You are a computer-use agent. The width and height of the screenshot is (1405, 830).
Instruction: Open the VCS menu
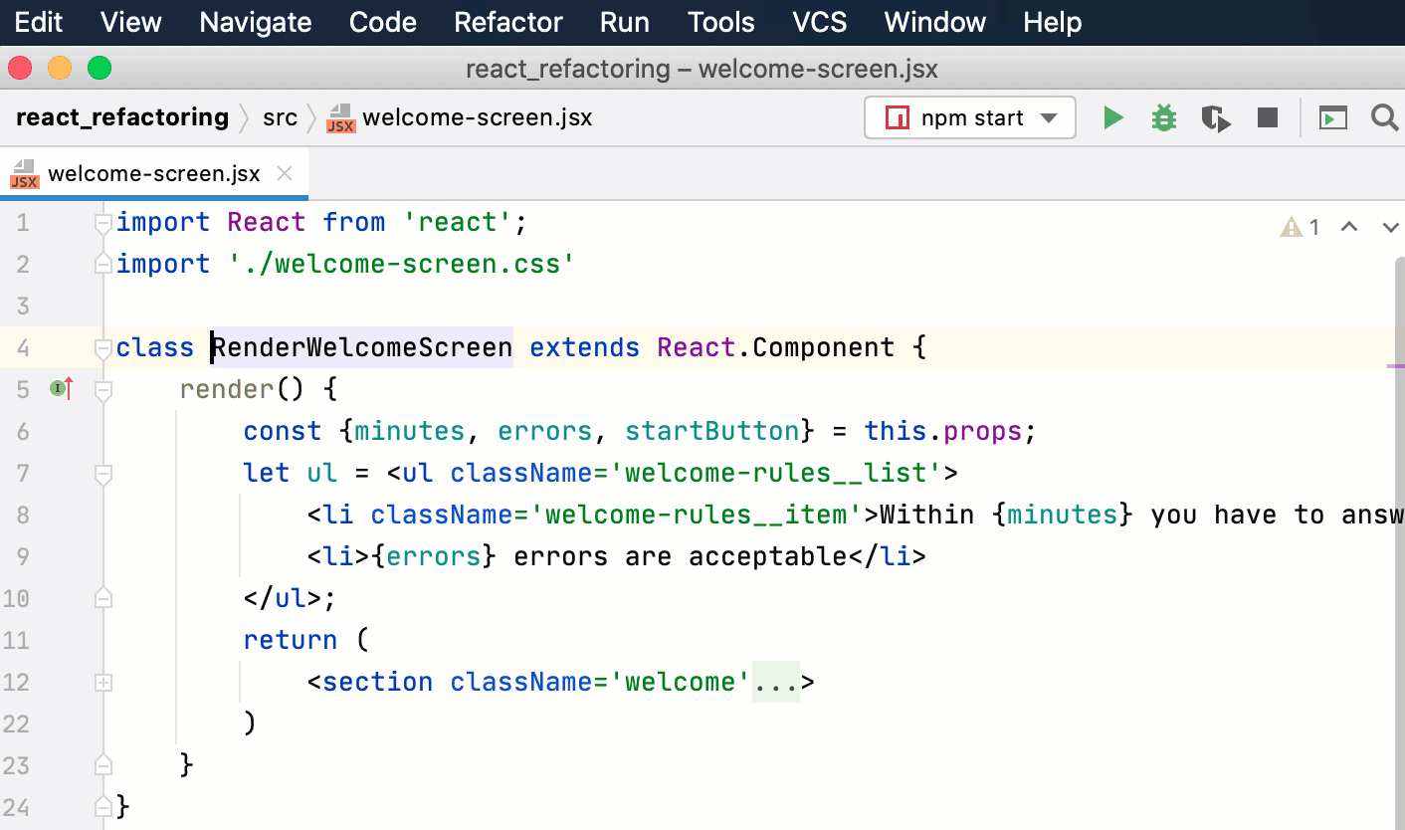[819, 22]
